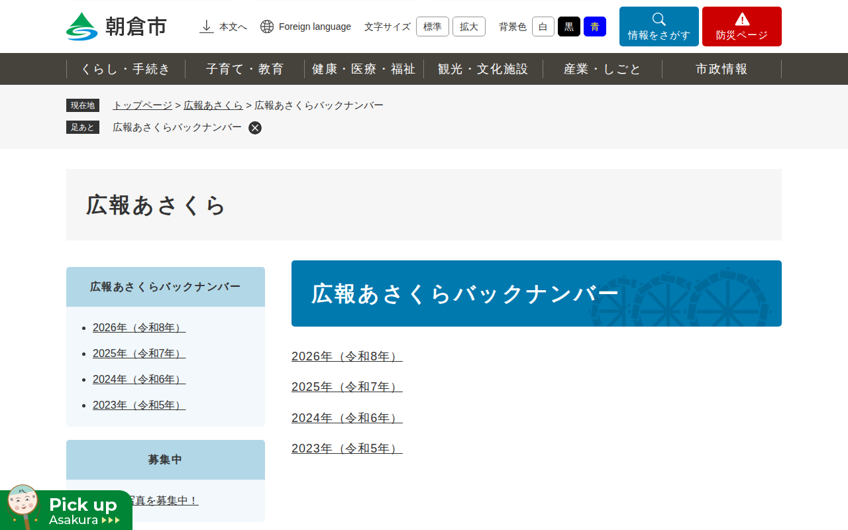
Task: Open 2026年（令和8年） link in main content
Action: 346,356
